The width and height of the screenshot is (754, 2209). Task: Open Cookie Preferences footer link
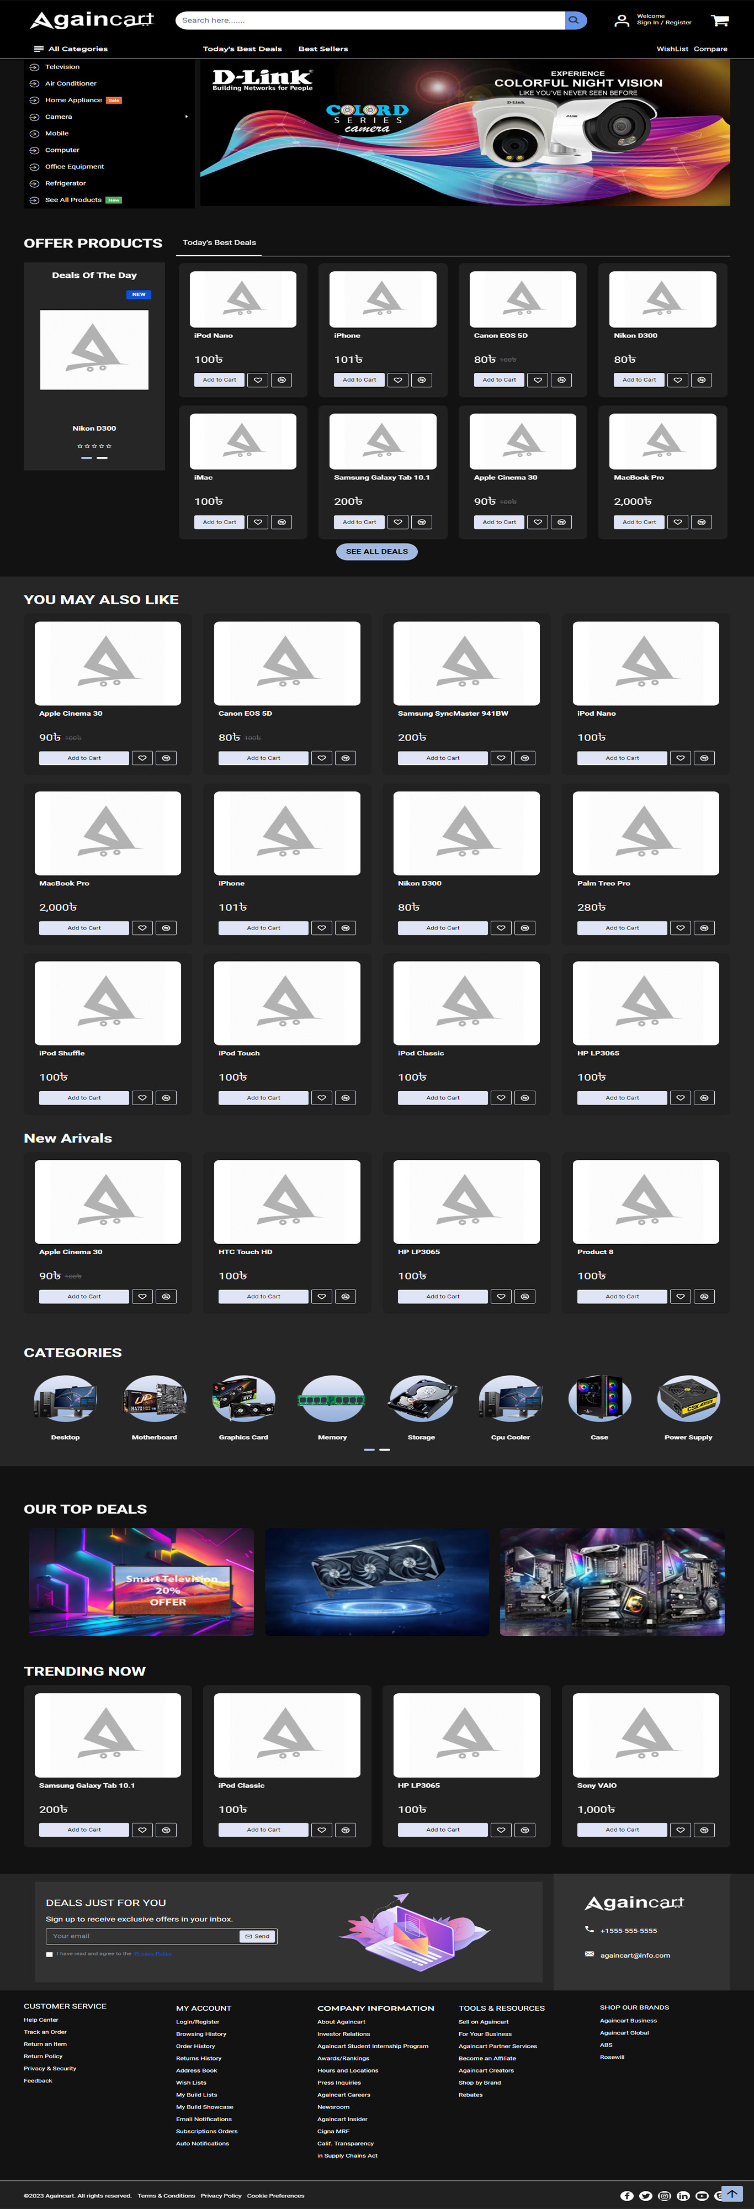coord(276,2196)
